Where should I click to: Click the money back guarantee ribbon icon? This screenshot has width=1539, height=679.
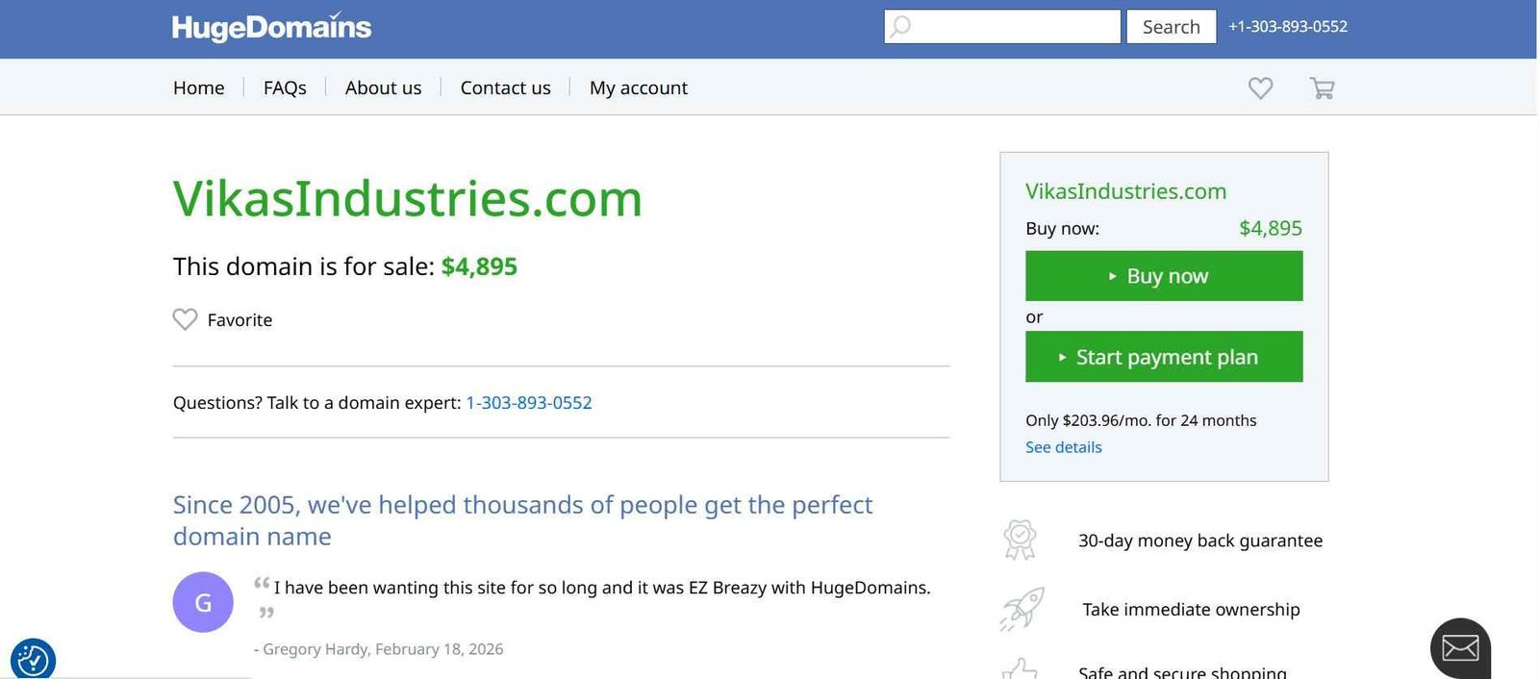[1020, 540]
